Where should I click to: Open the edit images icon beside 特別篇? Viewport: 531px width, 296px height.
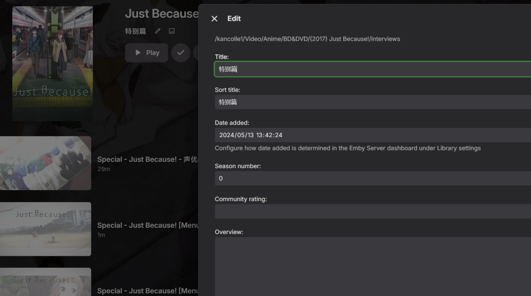pyautogui.click(x=172, y=31)
